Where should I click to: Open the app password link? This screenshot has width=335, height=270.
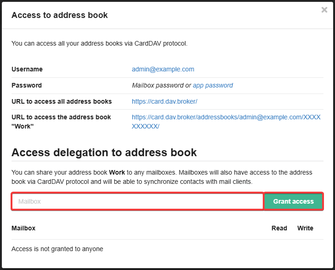tap(213, 85)
